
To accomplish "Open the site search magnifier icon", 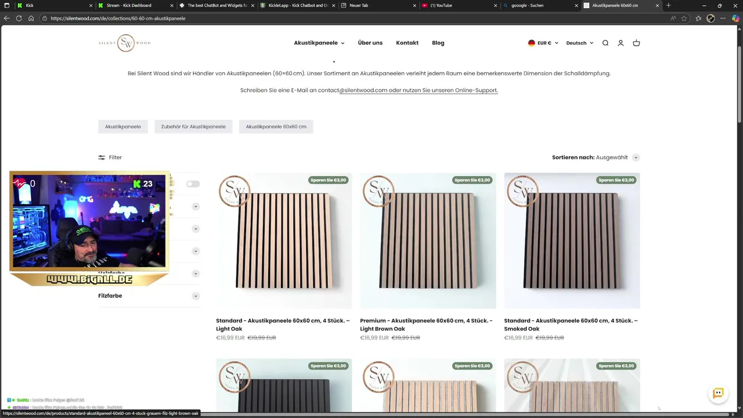I will [x=605, y=43].
